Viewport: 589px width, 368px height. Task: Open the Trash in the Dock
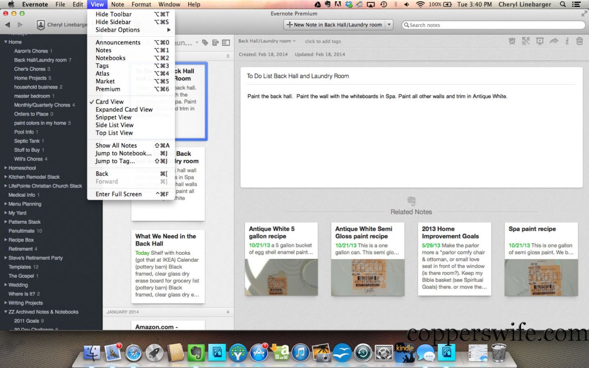[499, 353]
